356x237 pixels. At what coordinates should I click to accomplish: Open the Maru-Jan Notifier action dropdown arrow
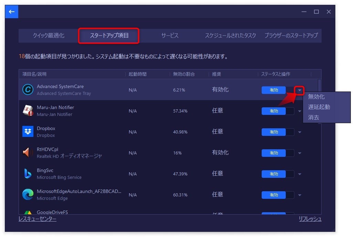(300, 111)
